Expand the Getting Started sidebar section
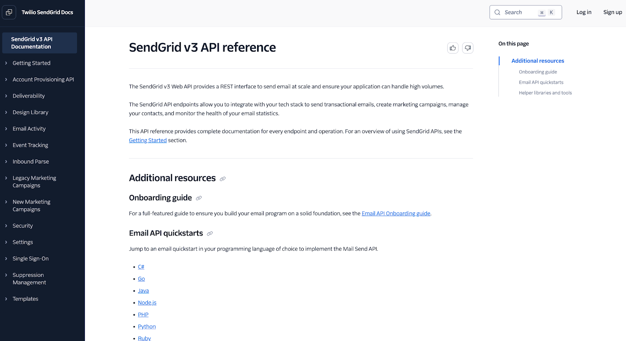 [x=6, y=63]
